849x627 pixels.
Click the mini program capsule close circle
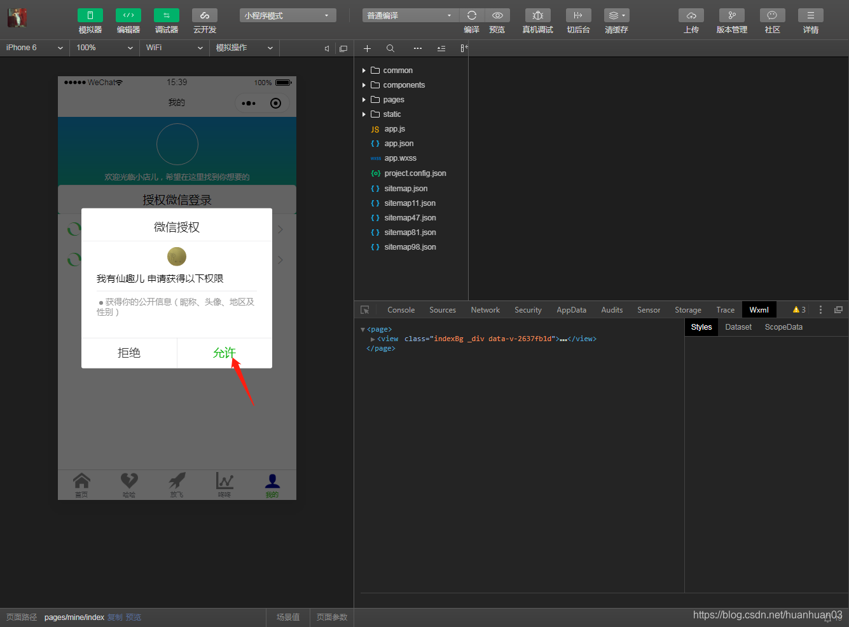275,103
